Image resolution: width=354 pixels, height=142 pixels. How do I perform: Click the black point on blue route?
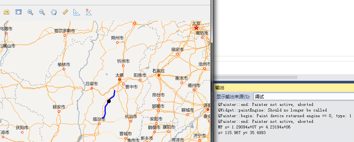tap(109, 101)
